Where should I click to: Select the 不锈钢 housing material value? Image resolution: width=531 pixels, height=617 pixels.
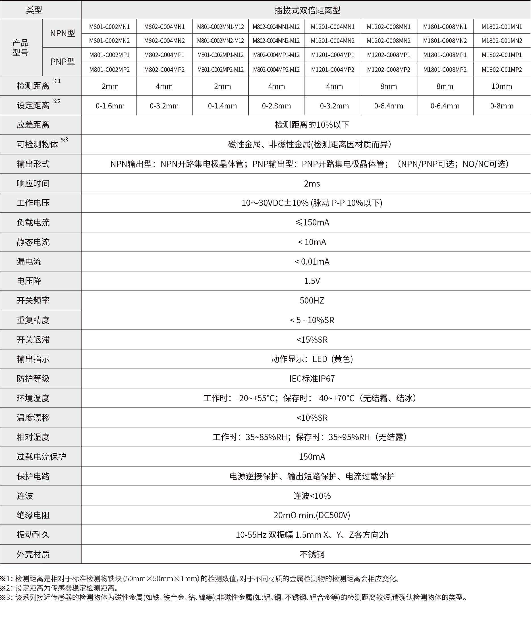click(x=312, y=555)
